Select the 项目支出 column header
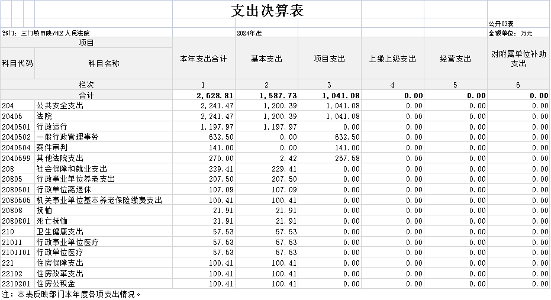 point(330,59)
